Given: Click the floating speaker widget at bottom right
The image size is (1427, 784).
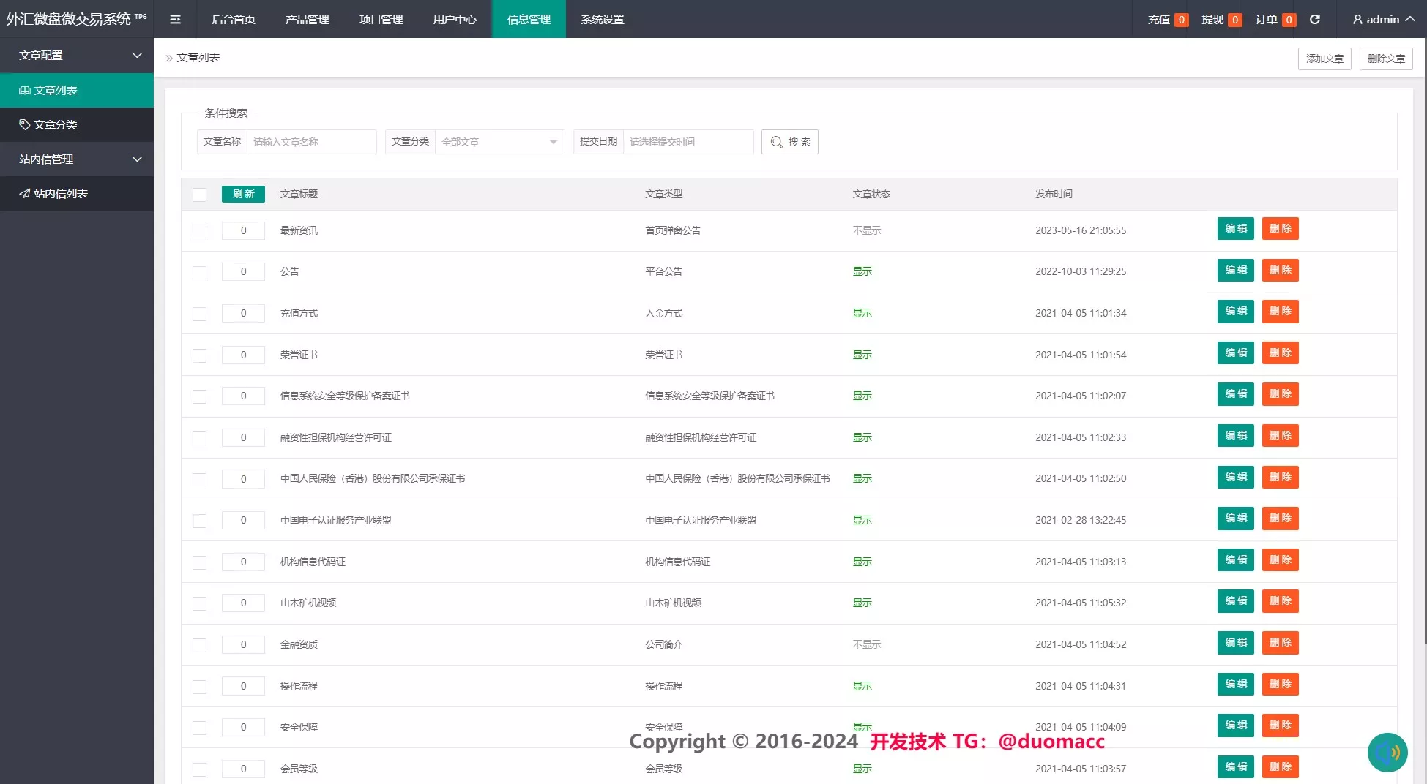Looking at the screenshot, I should pyautogui.click(x=1387, y=752).
